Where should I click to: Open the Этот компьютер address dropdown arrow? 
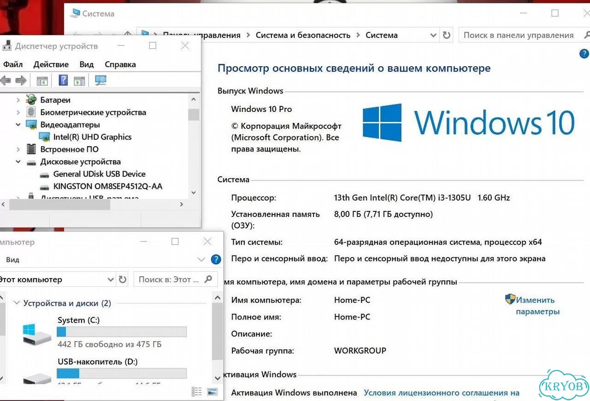pyautogui.click(x=111, y=279)
